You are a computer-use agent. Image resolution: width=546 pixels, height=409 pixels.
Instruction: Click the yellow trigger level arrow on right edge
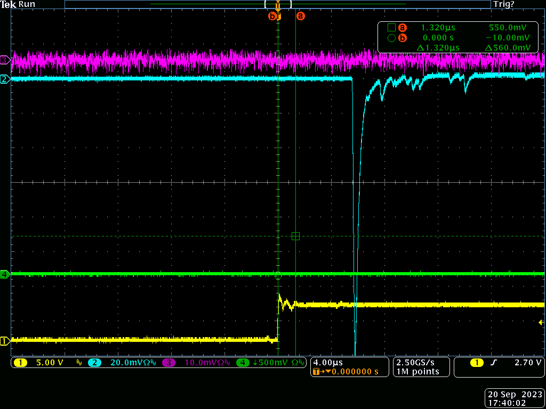[x=541, y=322]
